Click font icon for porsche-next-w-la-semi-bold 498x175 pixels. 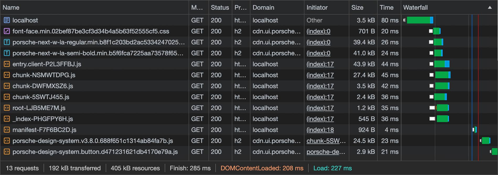coord(7,53)
